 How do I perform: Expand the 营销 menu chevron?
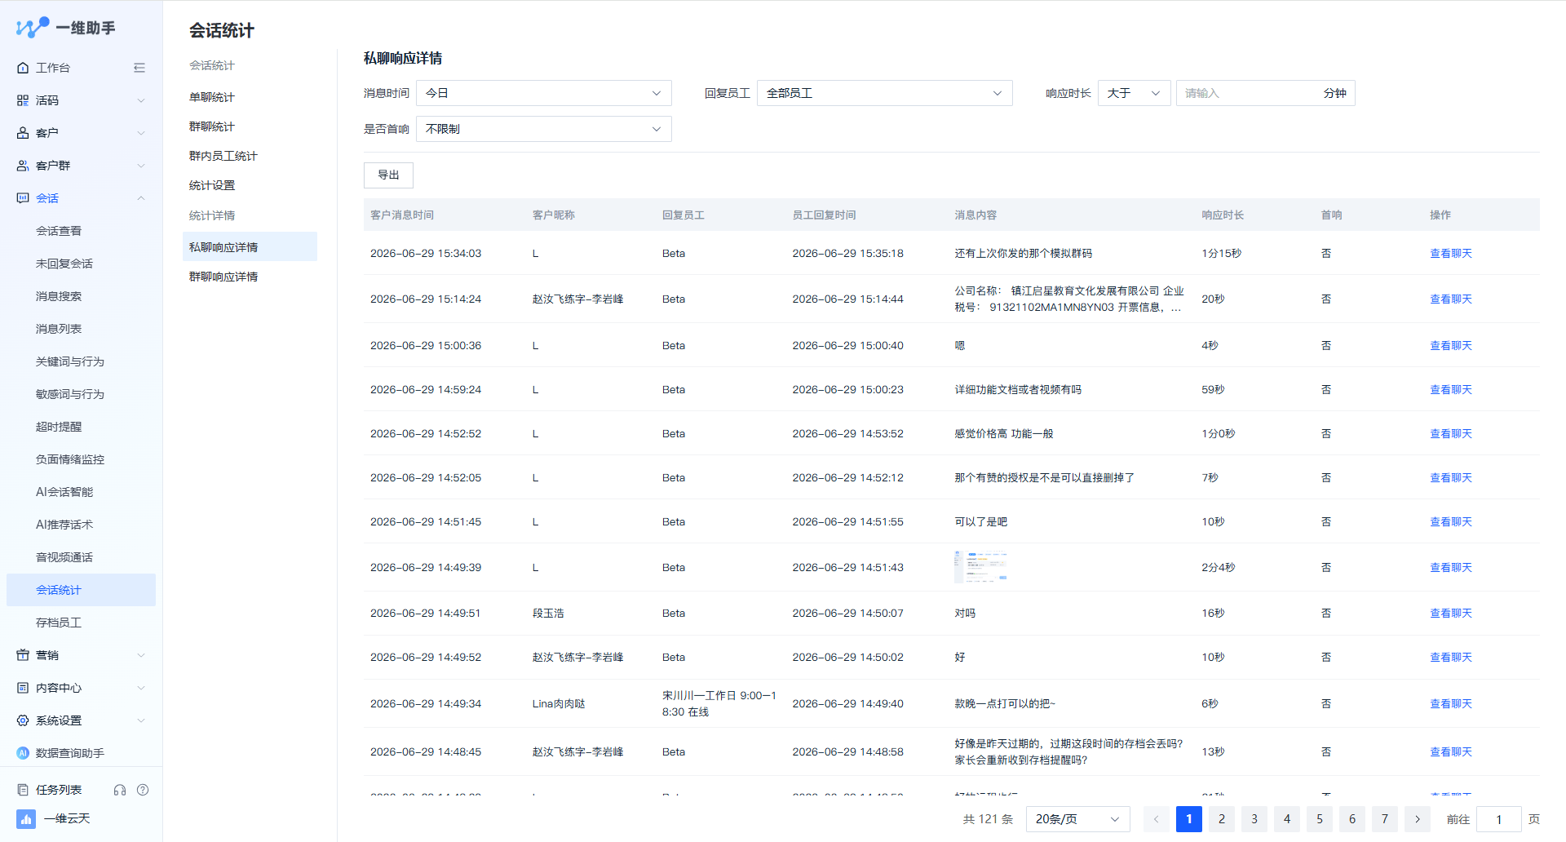(x=140, y=655)
